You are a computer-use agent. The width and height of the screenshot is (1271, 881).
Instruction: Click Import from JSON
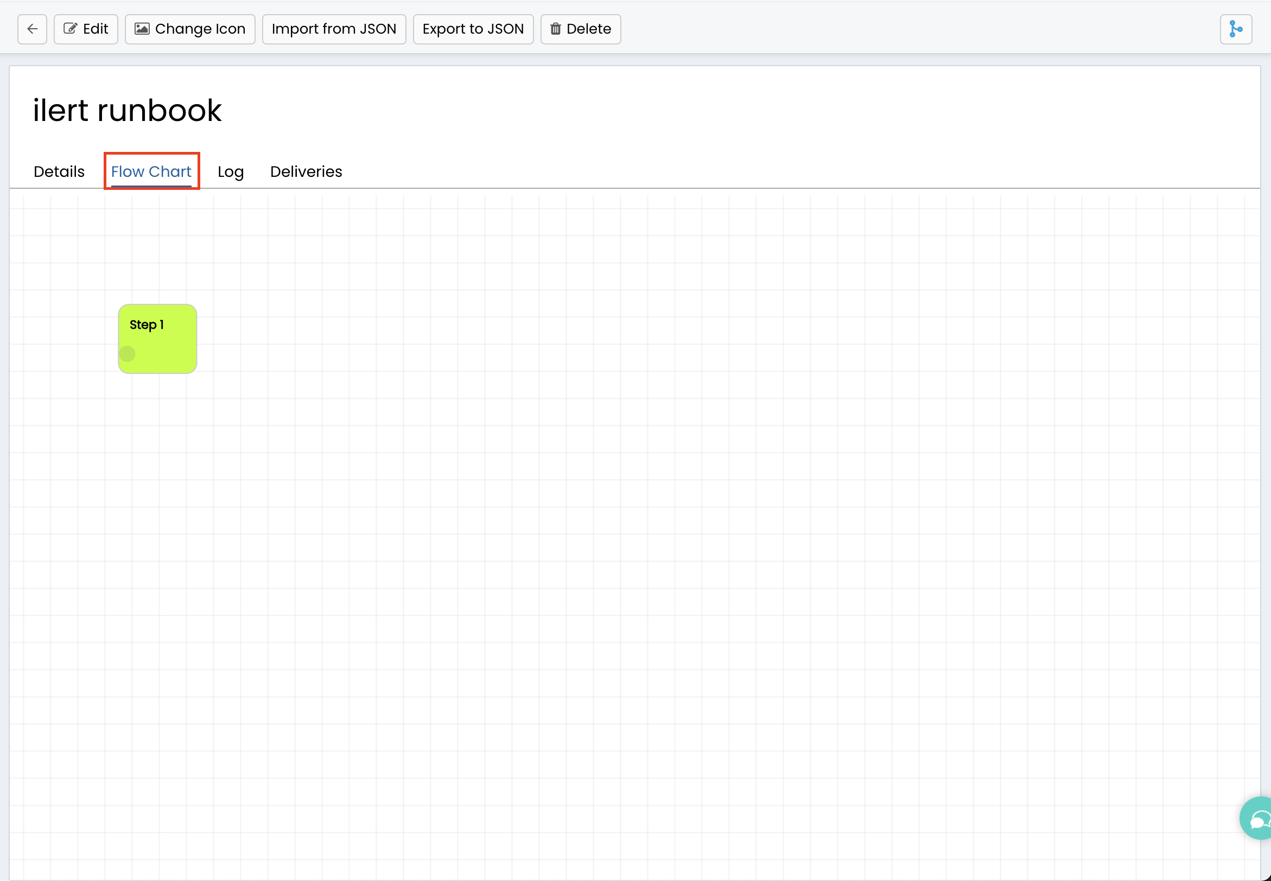(333, 29)
